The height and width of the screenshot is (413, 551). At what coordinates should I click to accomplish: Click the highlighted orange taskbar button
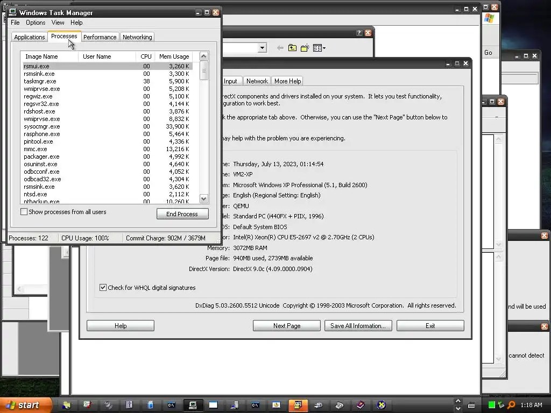(x=298, y=405)
